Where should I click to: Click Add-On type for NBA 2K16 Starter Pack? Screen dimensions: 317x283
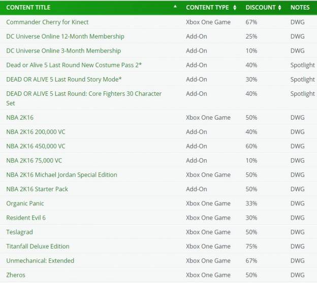(197, 189)
